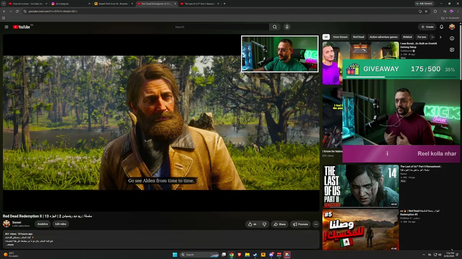462x259 pixels.
Task: Bookmark this page with the star icon
Action: (x=426, y=11)
